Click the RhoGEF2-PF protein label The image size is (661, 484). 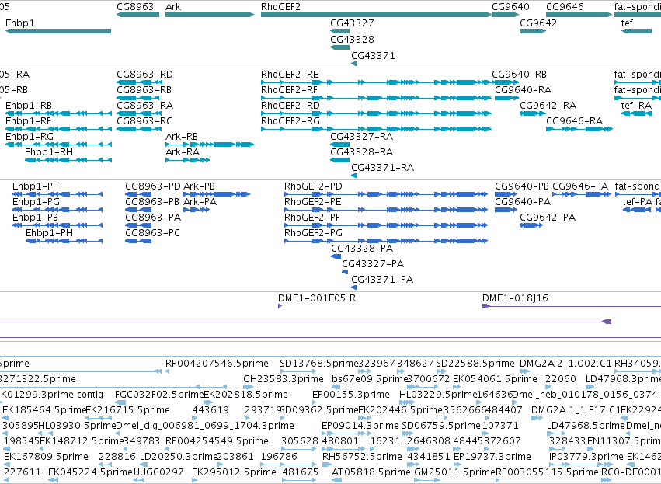(312, 218)
